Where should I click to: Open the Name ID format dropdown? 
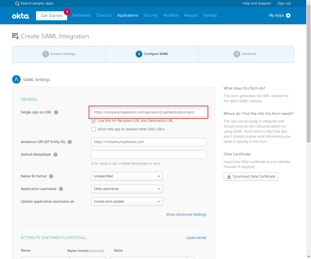click(127, 176)
